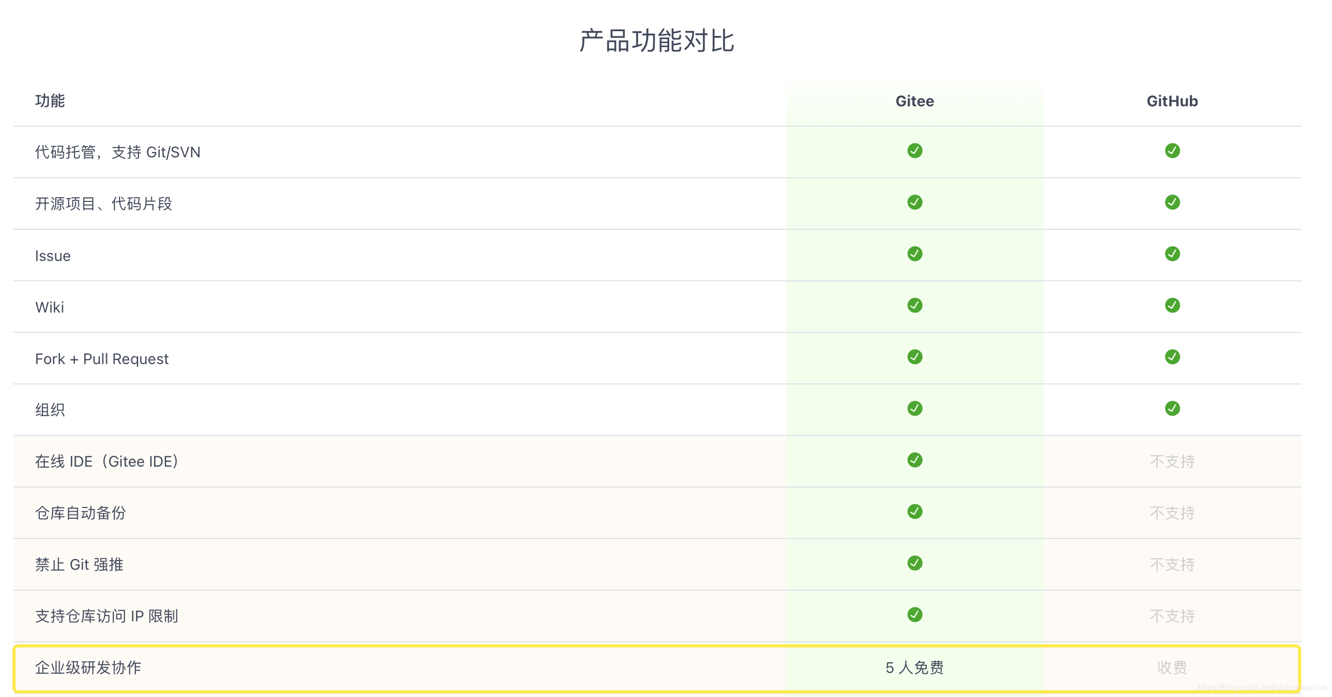
Task: Click the 5 人免费 cell
Action: (x=914, y=667)
